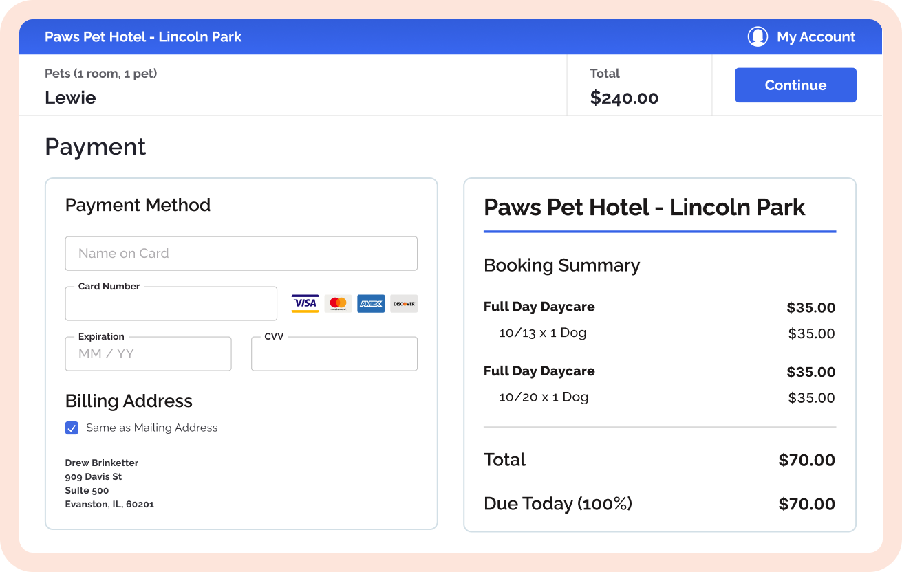Click the Drew Brinketter billing address text

click(102, 463)
